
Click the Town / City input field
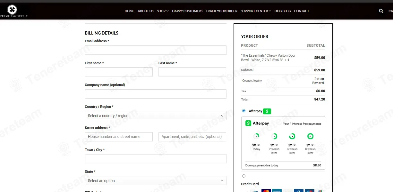(156, 159)
